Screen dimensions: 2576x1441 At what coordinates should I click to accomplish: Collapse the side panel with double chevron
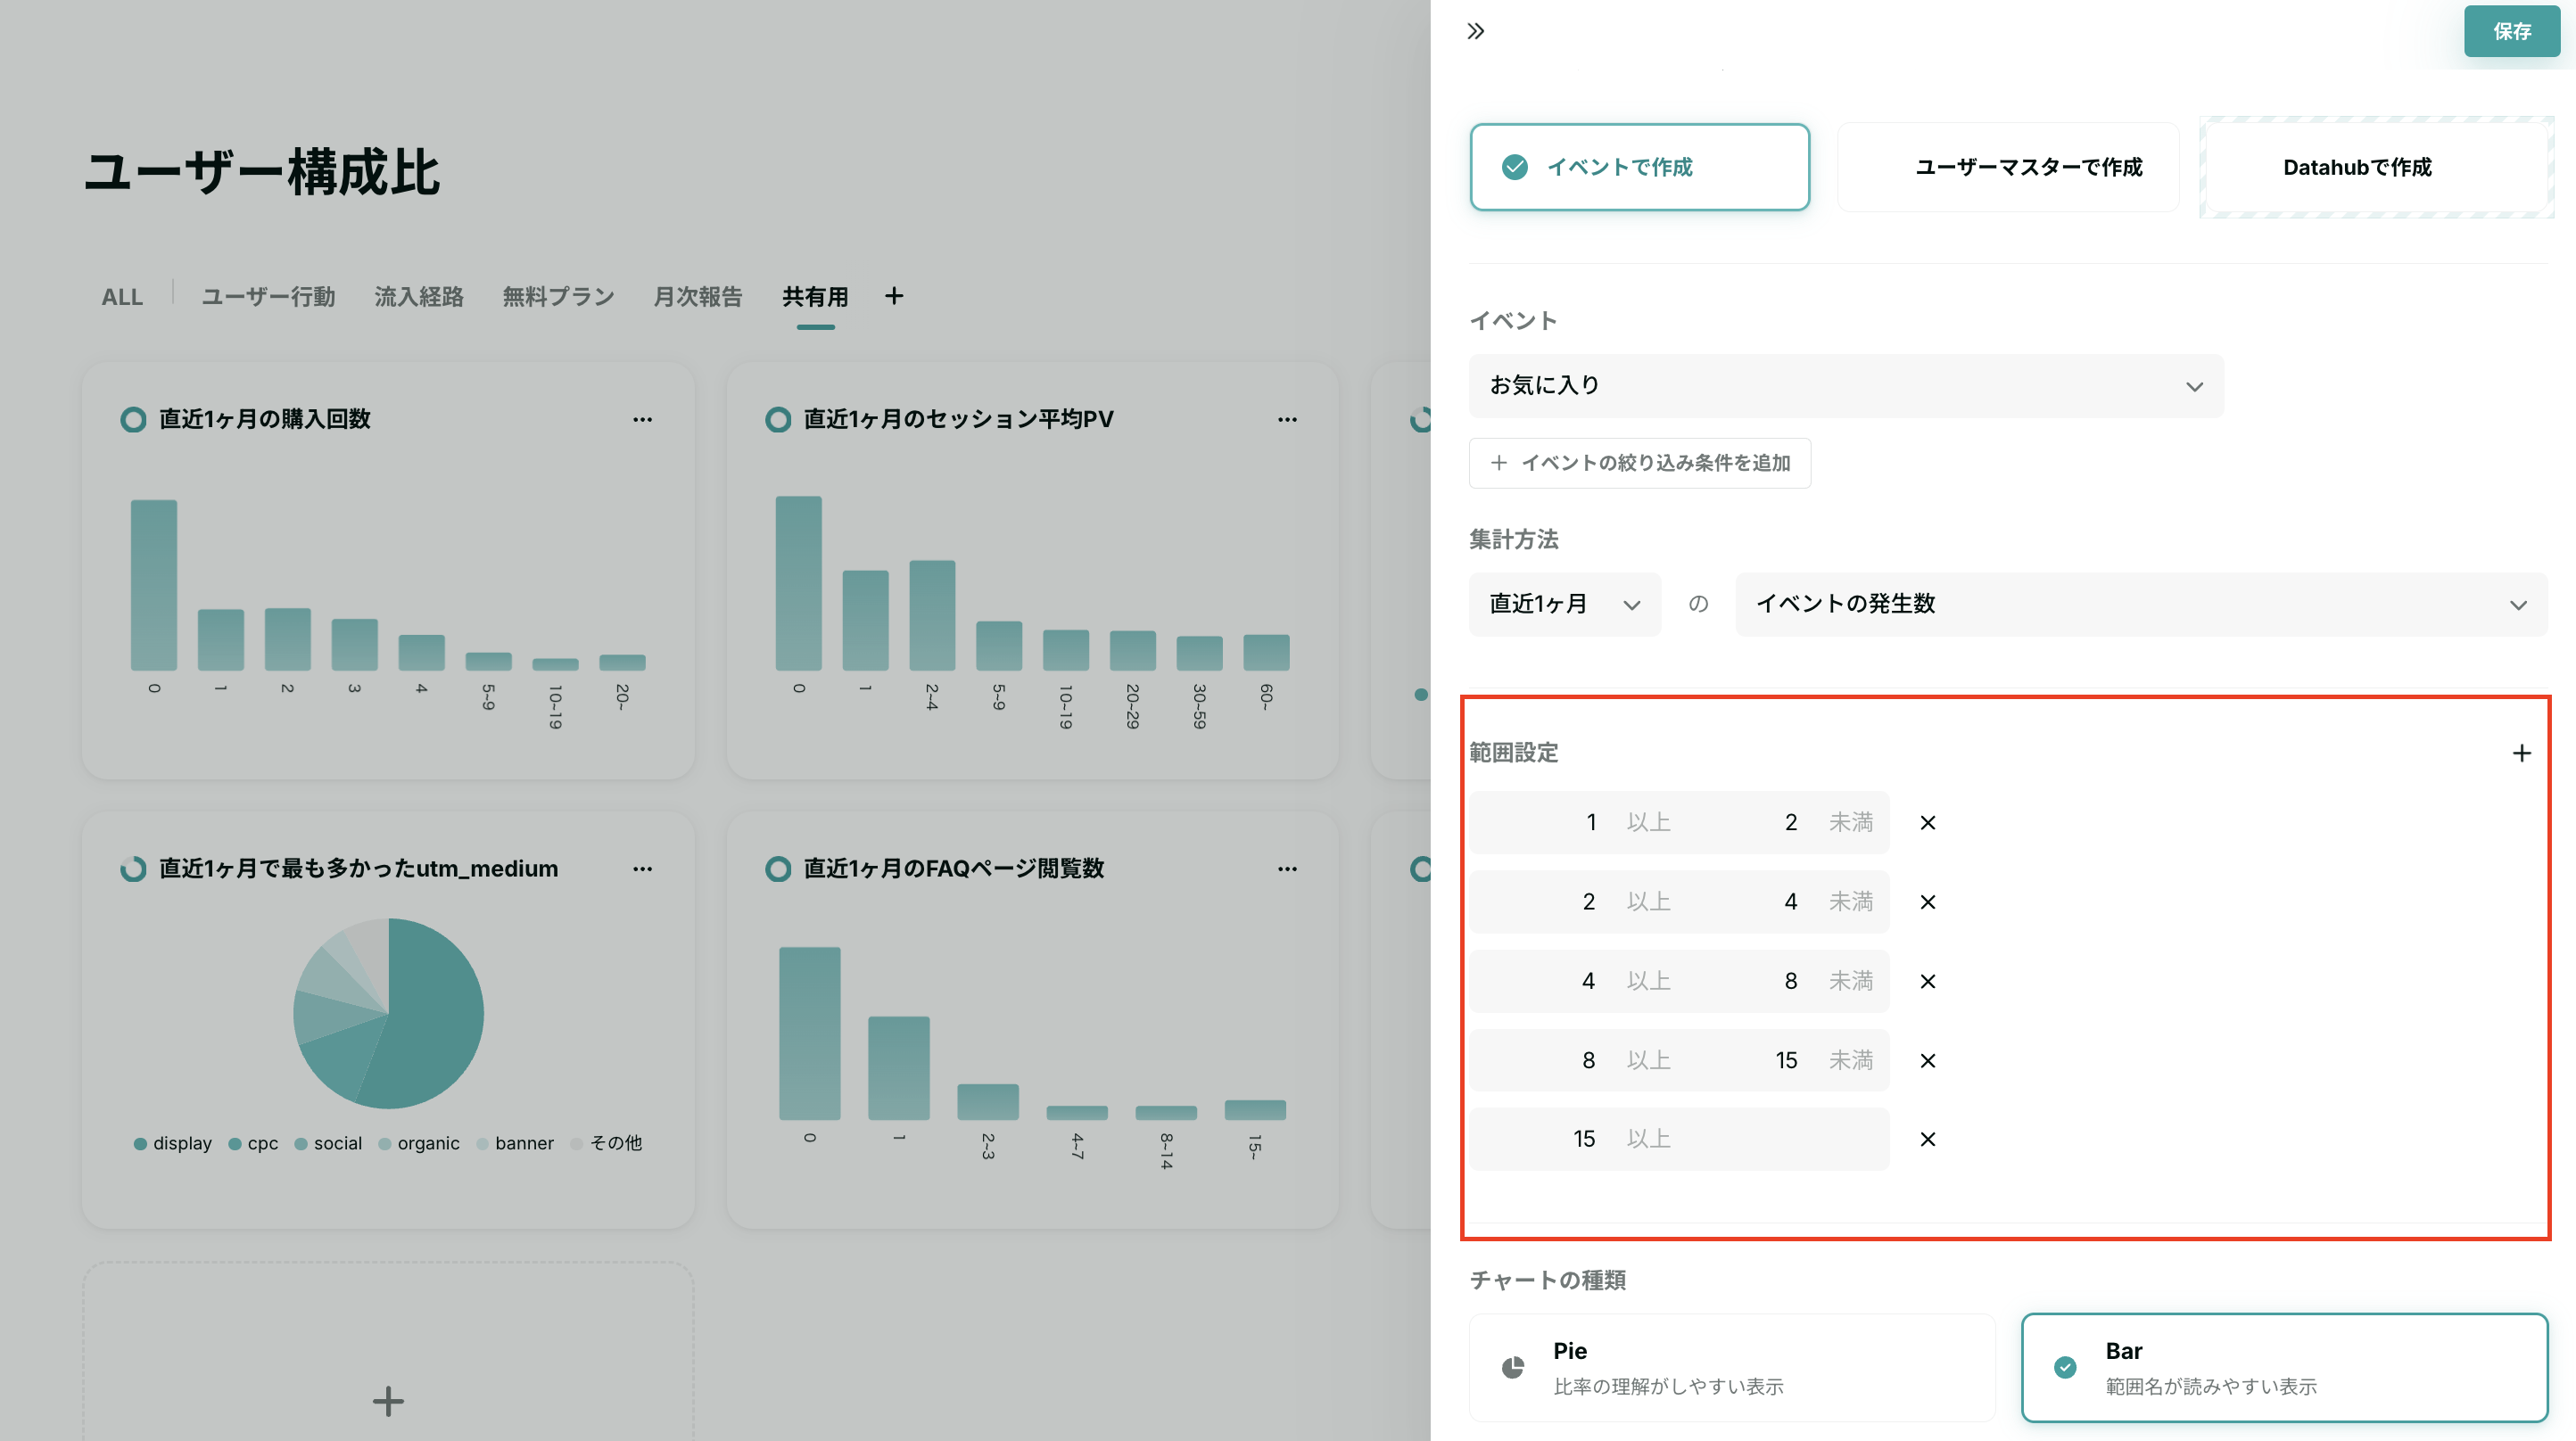[x=1475, y=31]
